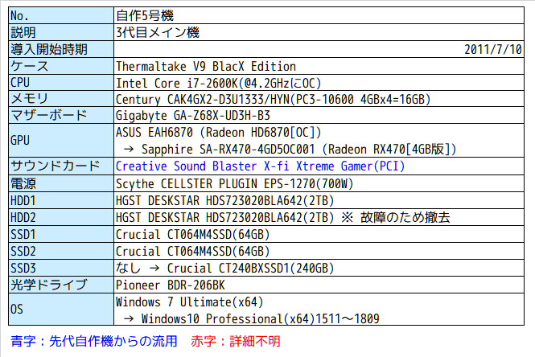
Task: Click the 'HDD2' row label
Action: click(x=61, y=217)
